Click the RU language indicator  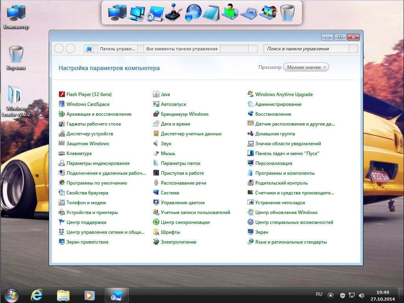tap(319, 294)
